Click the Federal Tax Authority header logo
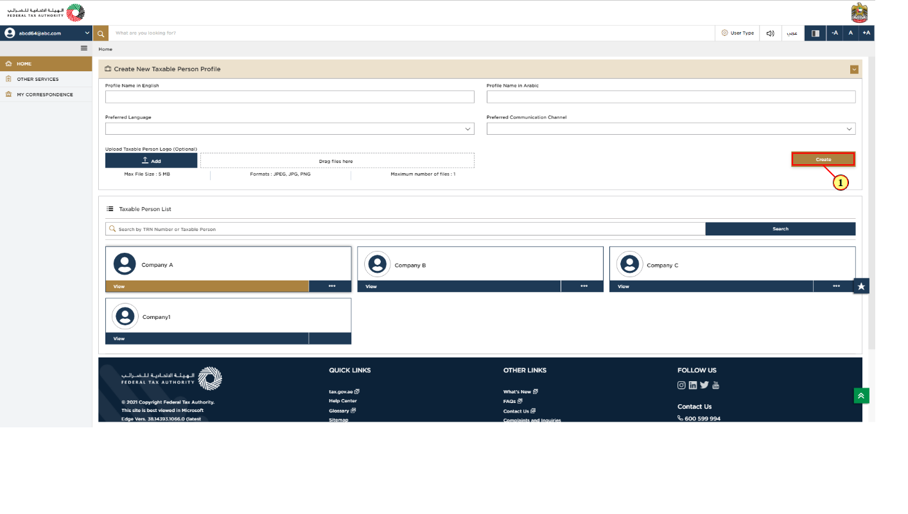This screenshot has height=514, width=908. (46, 12)
